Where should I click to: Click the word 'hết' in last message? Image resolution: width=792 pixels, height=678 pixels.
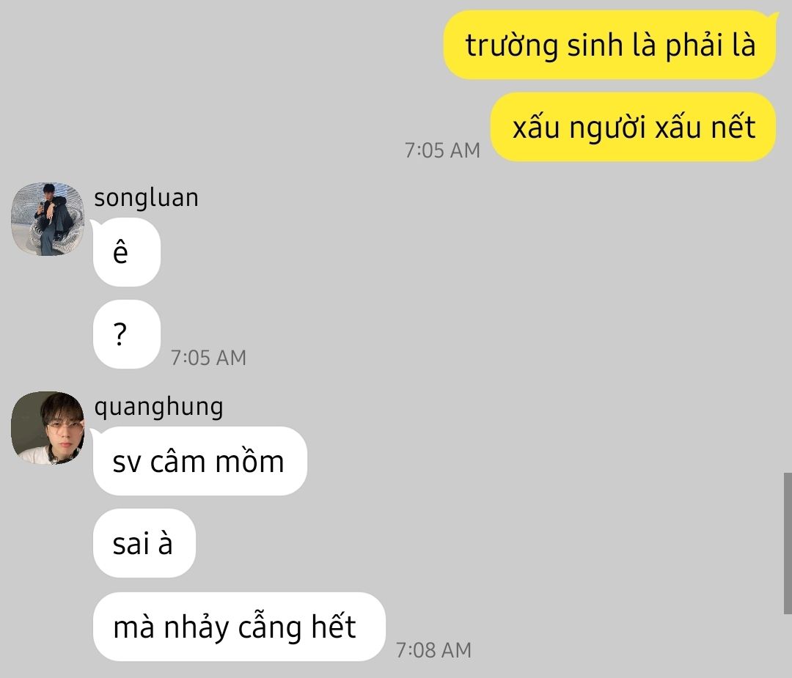point(334,627)
